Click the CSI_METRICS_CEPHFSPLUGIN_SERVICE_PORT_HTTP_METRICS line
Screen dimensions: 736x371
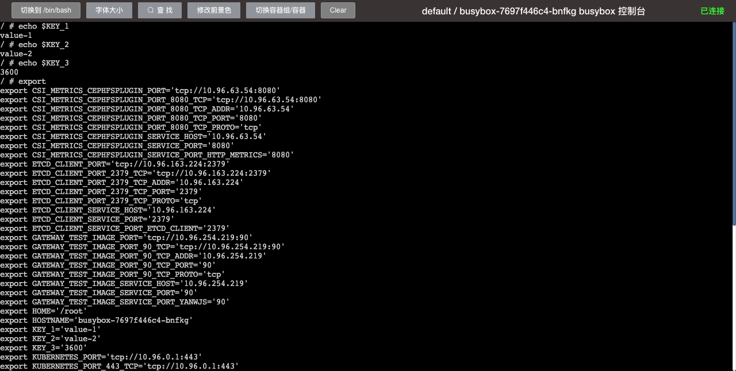[x=147, y=155]
